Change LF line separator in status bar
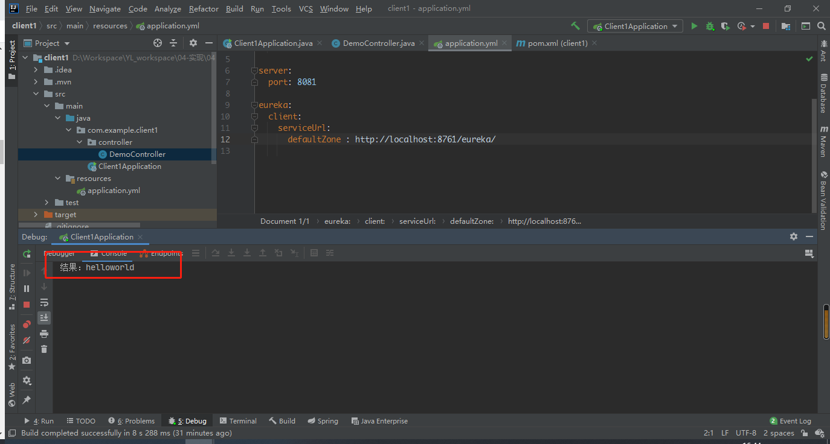 [725, 433]
